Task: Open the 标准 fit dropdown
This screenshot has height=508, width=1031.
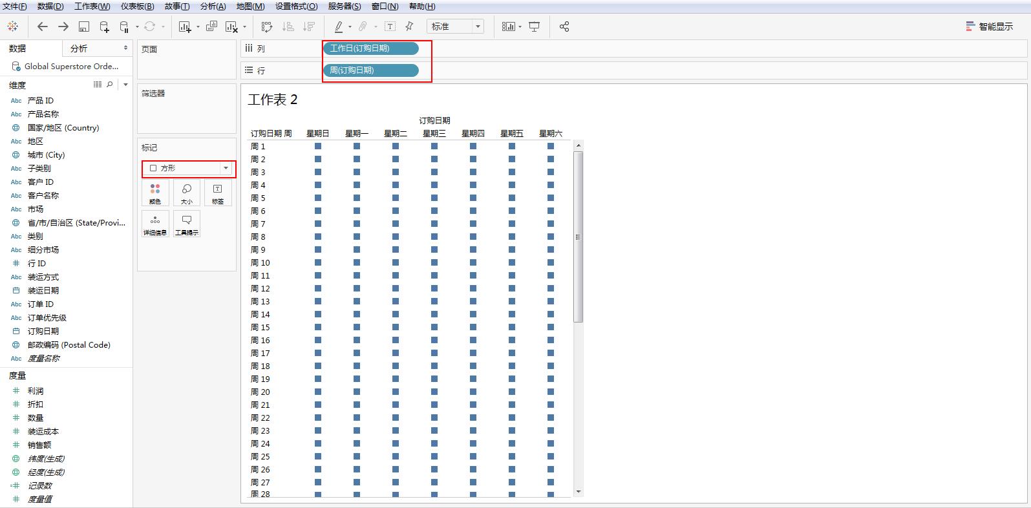Action: (455, 26)
